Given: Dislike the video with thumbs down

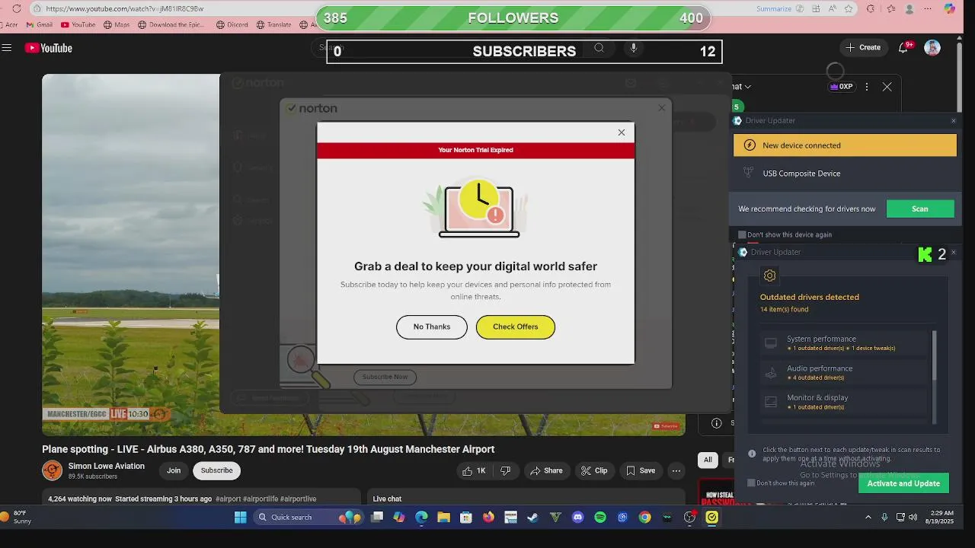Looking at the screenshot, I should click(x=506, y=470).
